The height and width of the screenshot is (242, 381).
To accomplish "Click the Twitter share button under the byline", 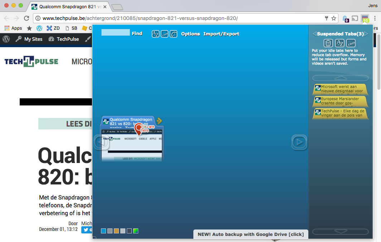I will (87, 229).
